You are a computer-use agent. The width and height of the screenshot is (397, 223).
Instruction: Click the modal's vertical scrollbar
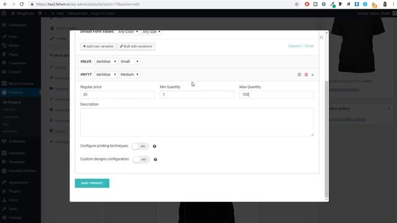(326, 139)
